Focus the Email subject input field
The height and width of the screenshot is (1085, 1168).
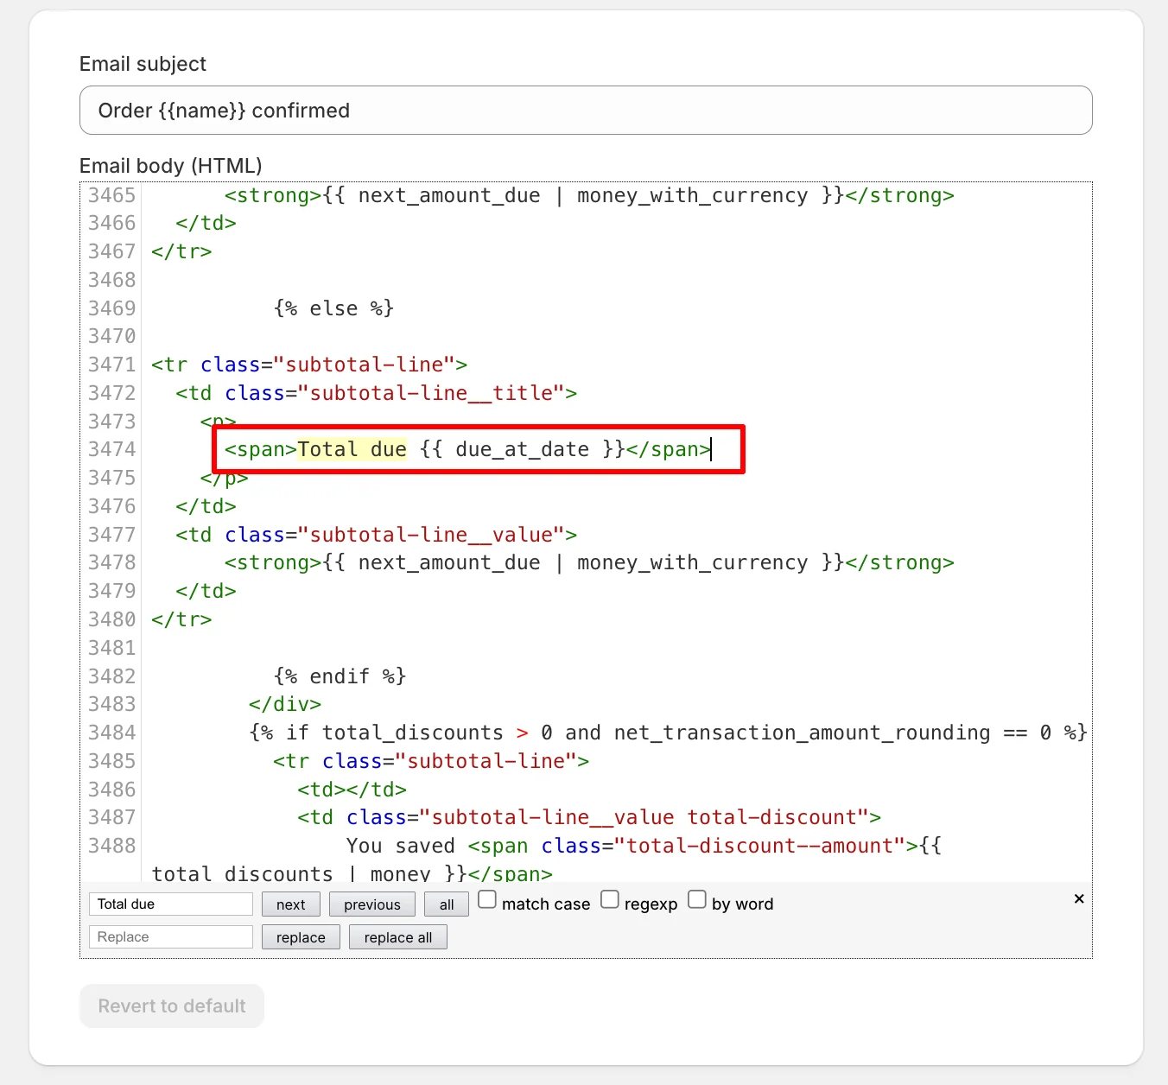586,110
